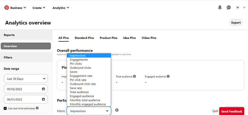Switch to the Video Pins tab
The width and height of the screenshot is (248, 115).
149,38
